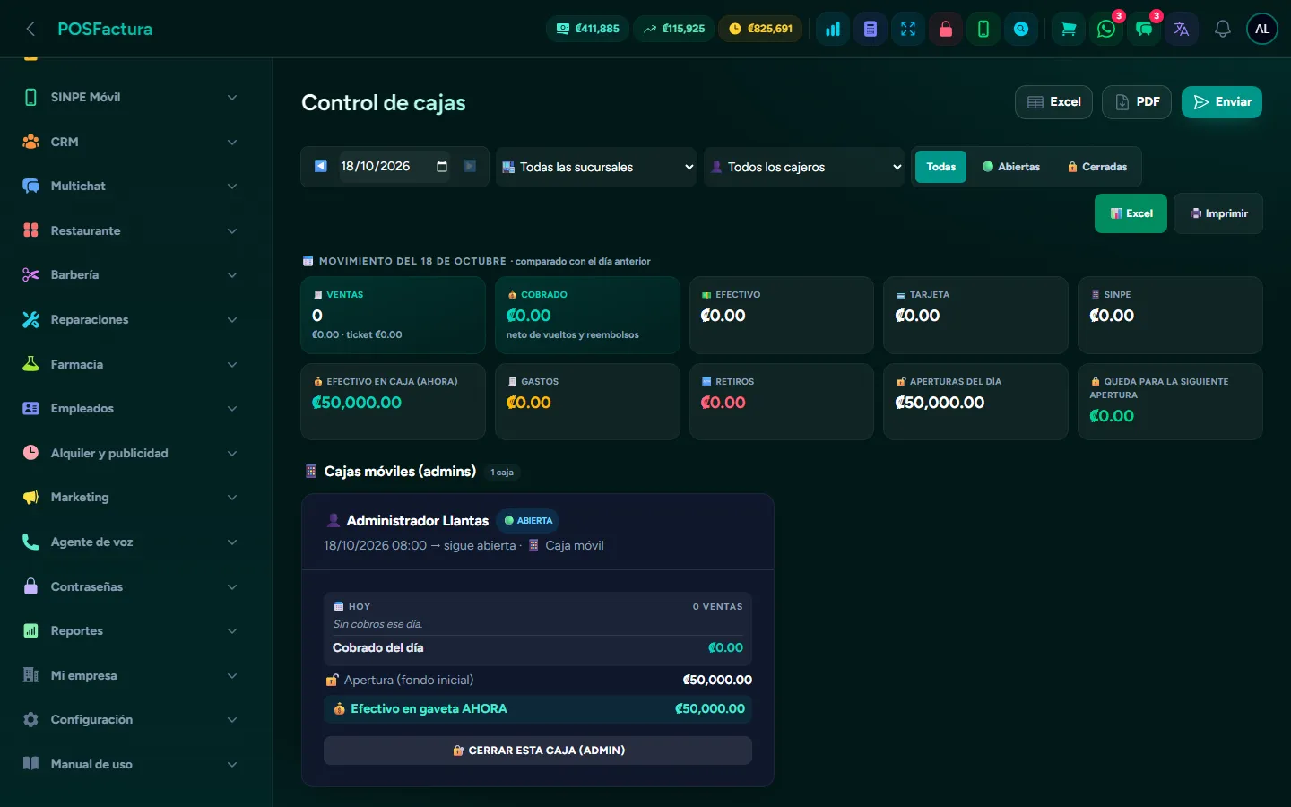Screen dimensions: 1291x807
Task: Show all cash registers with Todas filter
Action: (x=940, y=167)
